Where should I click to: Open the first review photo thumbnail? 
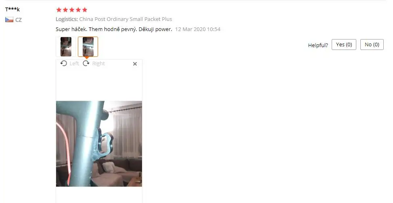click(66, 47)
